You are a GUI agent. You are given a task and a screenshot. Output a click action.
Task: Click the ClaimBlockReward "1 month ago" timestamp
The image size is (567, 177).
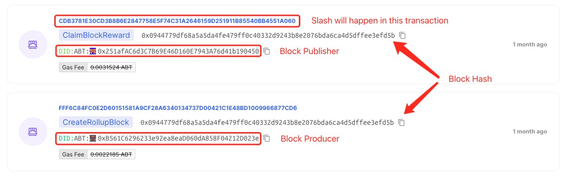[x=530, y=44]
